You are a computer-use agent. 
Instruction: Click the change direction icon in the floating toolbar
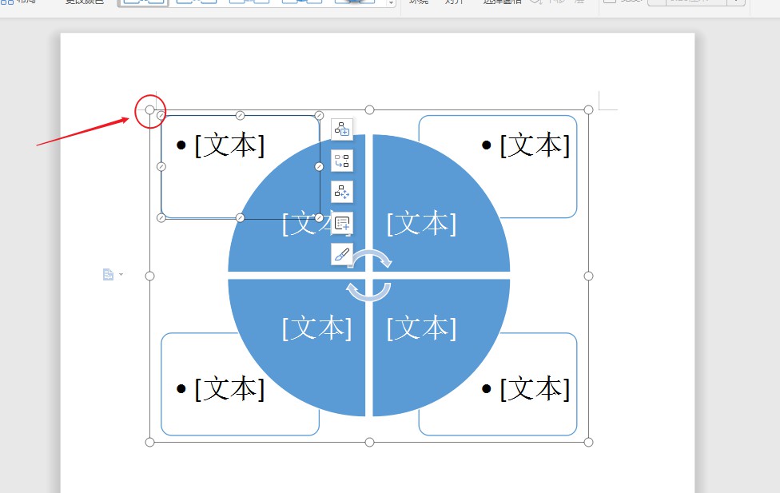click(342, 160)
